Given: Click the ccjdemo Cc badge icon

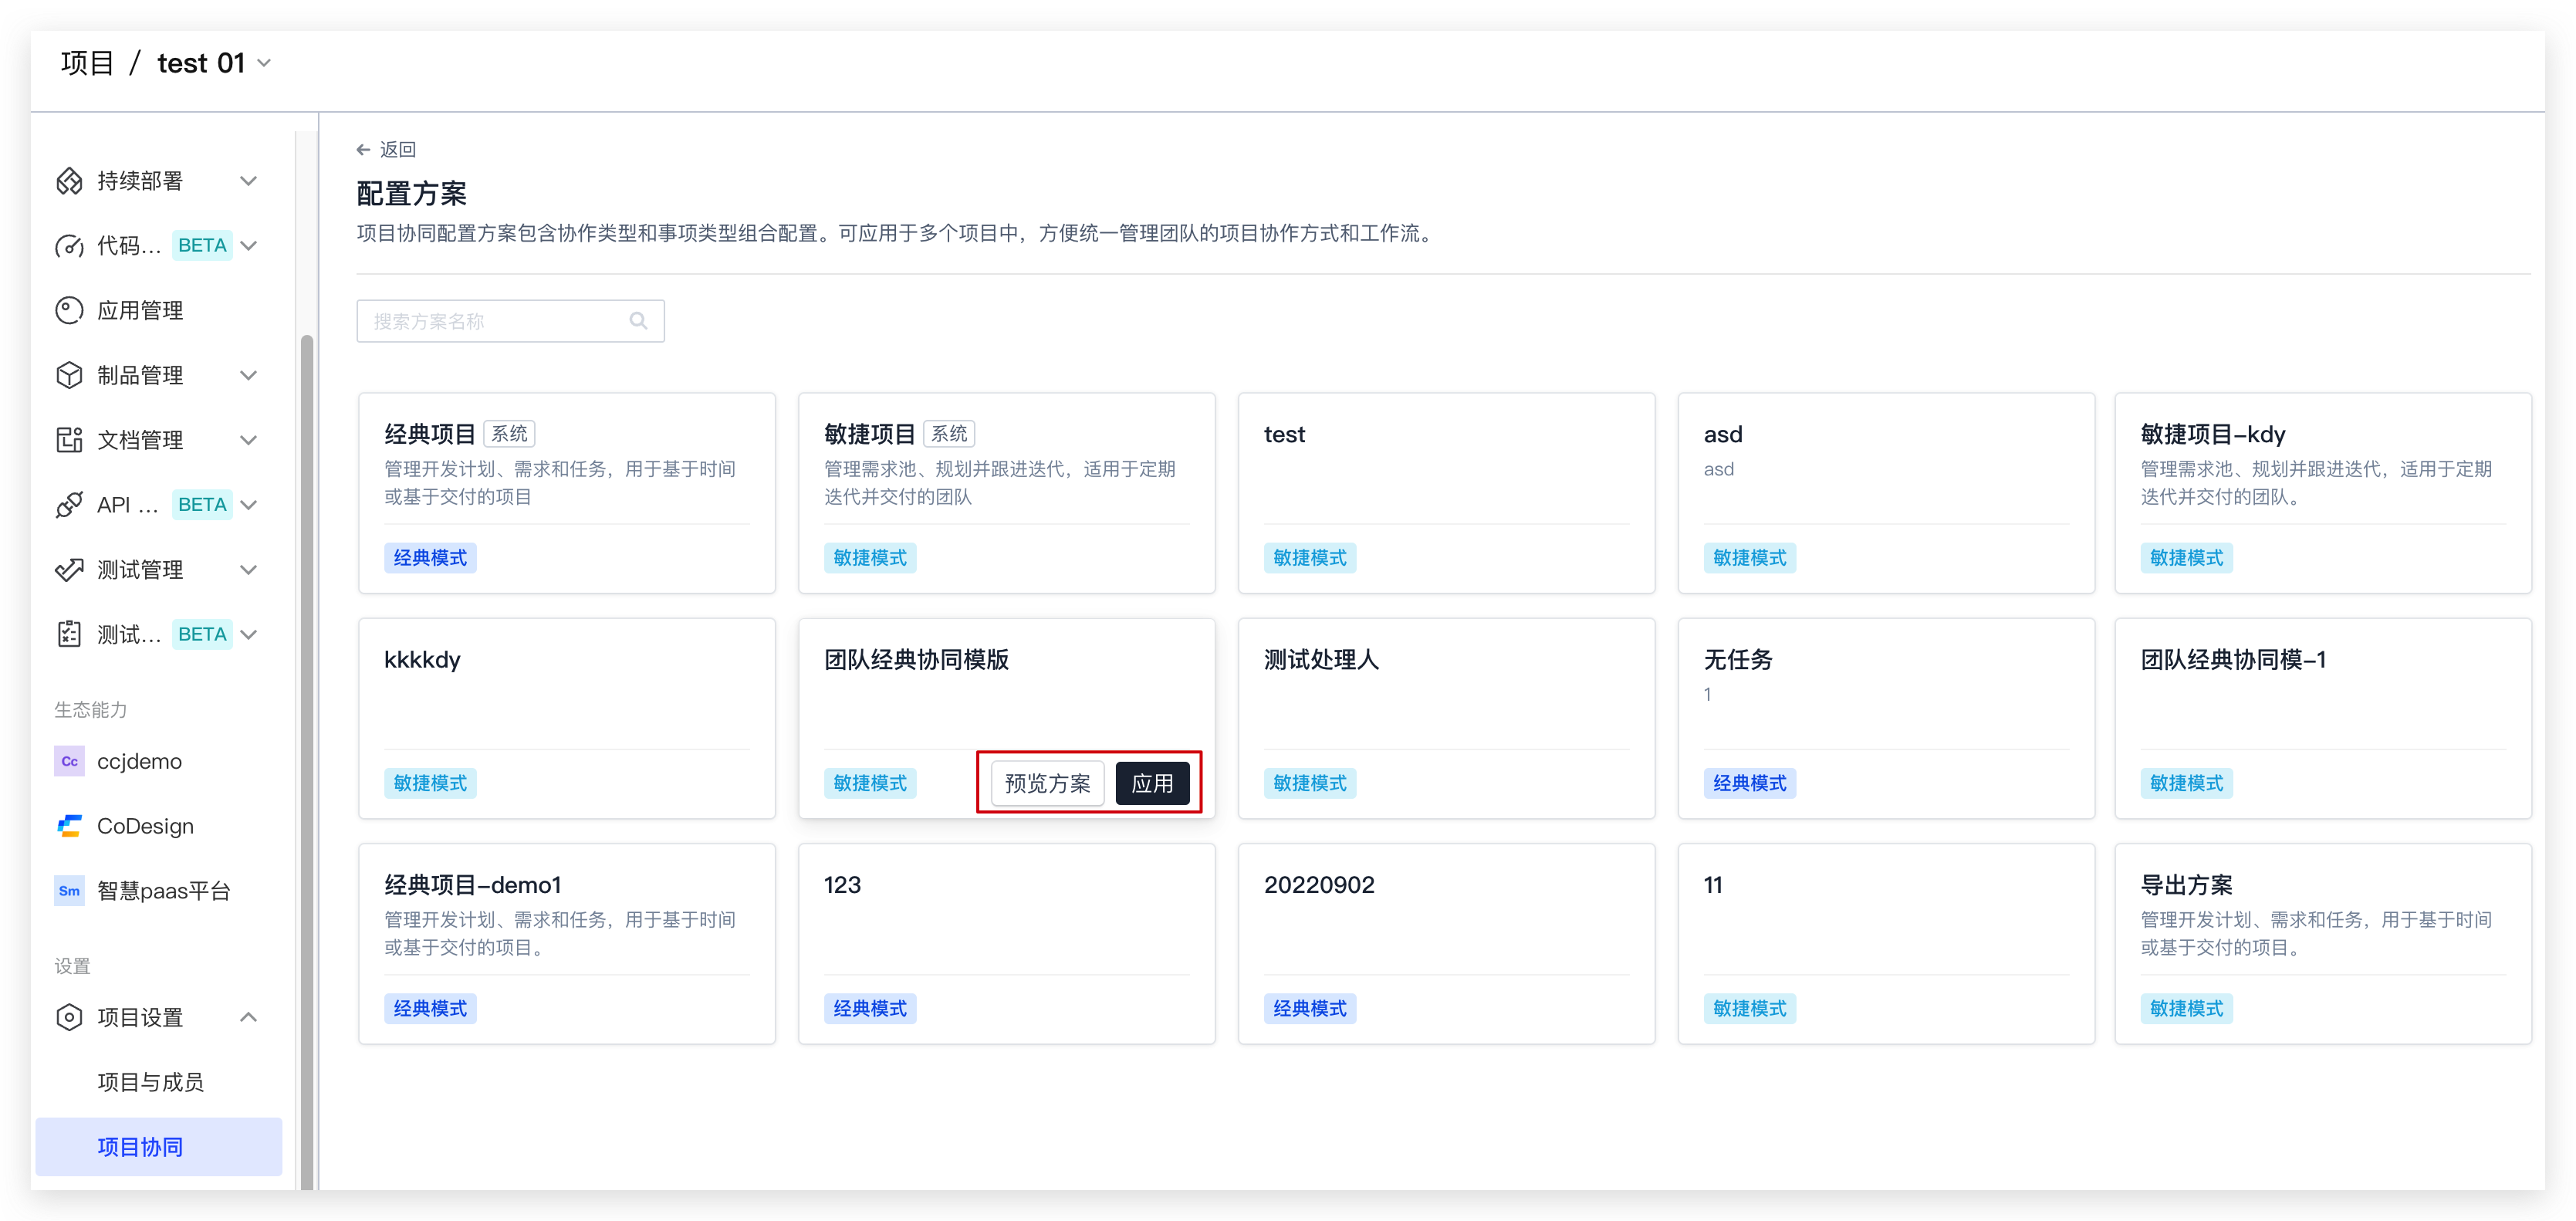Looking at the screenshot, I should 69,761.
